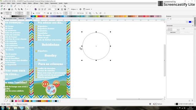196x110 pixels.
Task: Click the no-fill X swatch in top palette
Action: coord(11,16)
